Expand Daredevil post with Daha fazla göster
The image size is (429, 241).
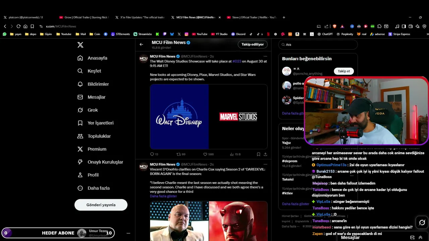click(163, 196)
